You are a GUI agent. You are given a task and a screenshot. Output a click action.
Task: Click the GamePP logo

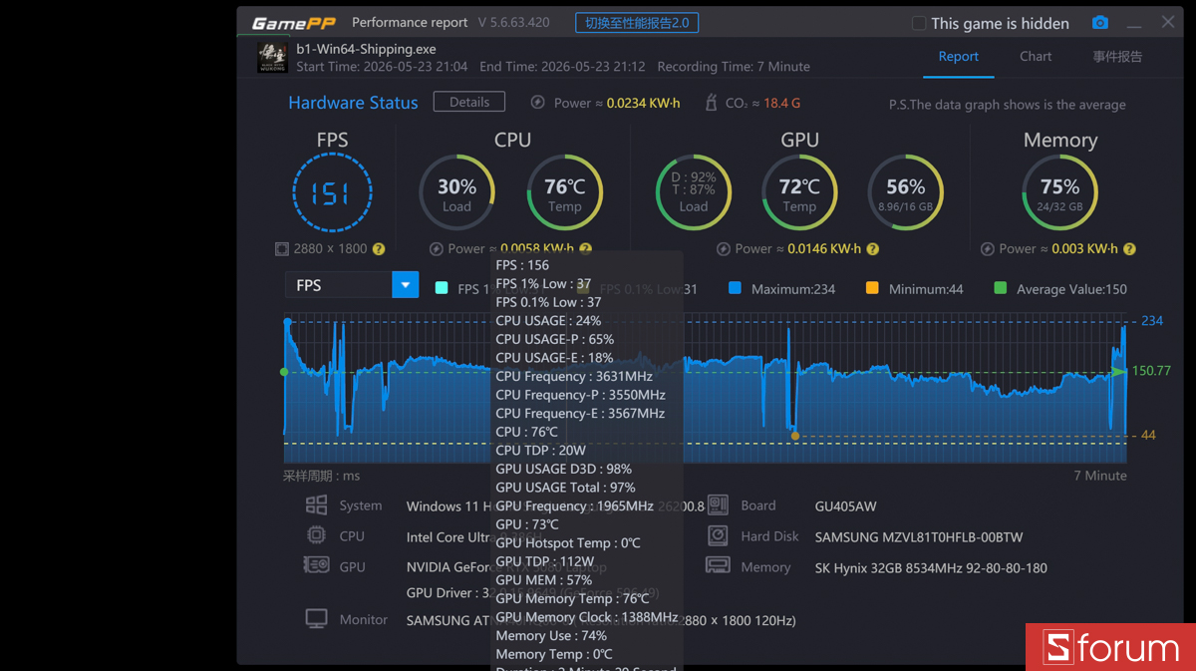[294, 23]
